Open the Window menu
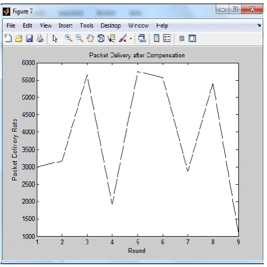This screenshot has height=267, width=267. tap(138, 25)
